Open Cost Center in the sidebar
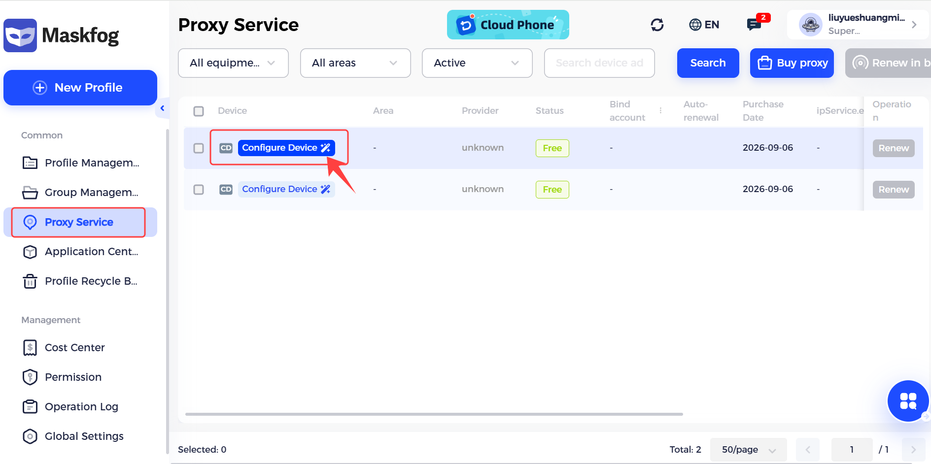Viewport: 931px width, 464px height. coord(80,348)
